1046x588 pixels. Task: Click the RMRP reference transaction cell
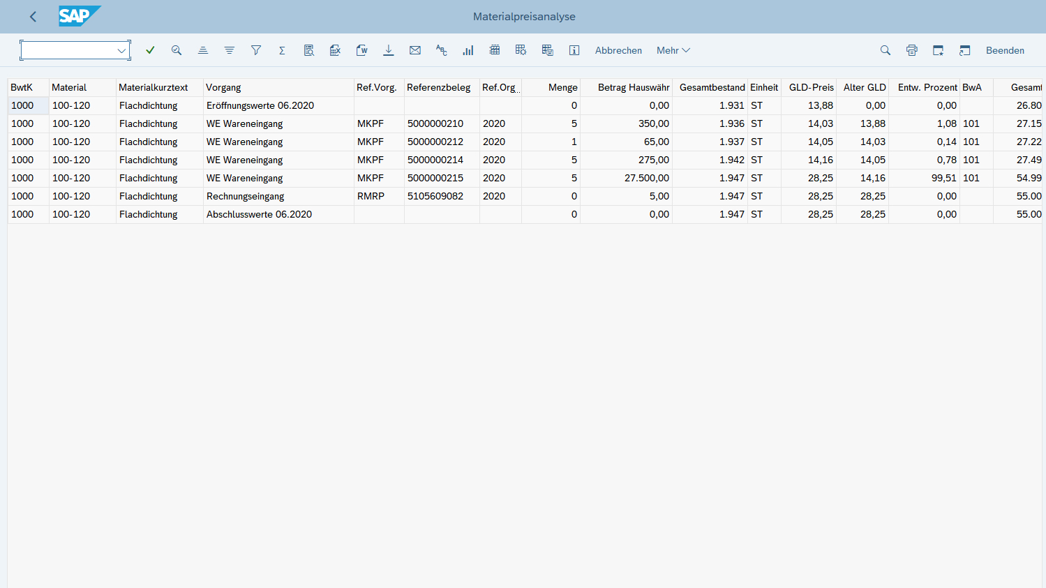click(379, 196)
